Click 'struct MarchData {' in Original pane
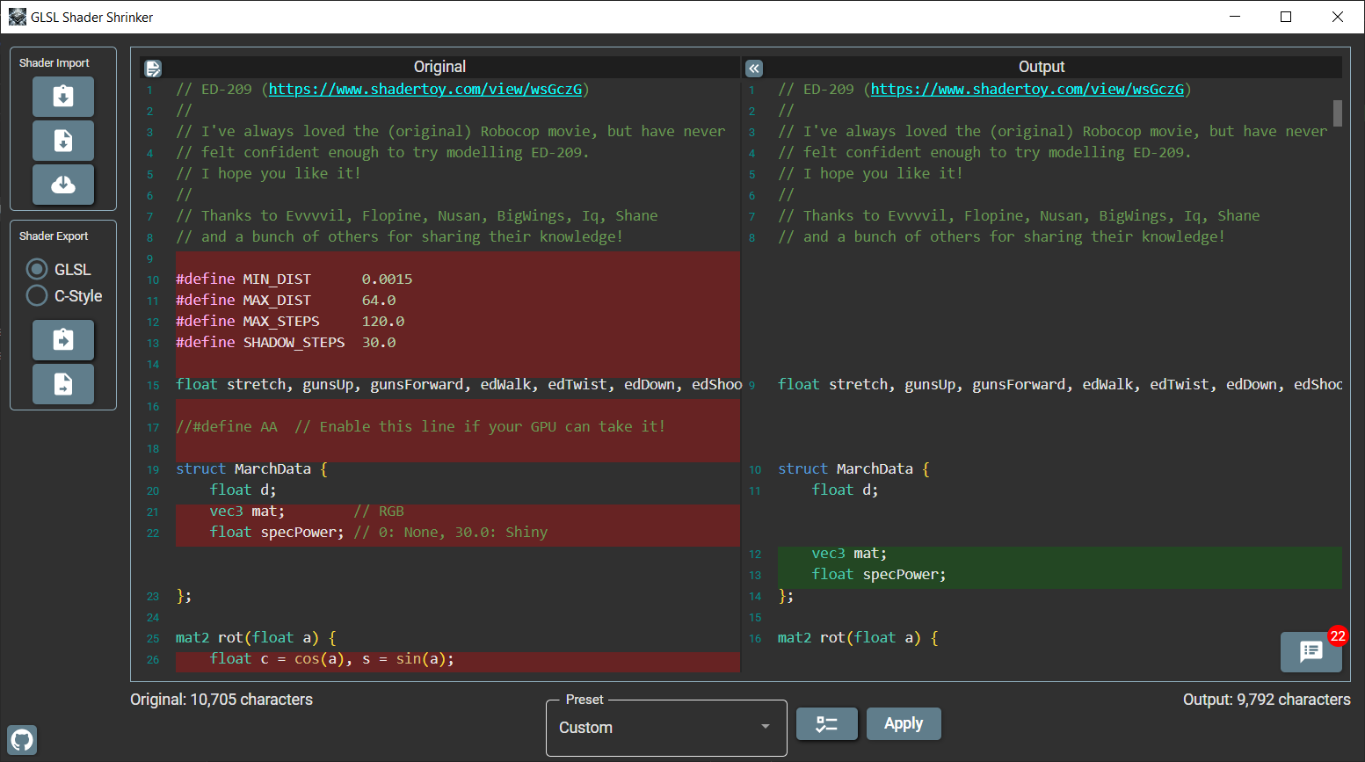 [x=251, y=468]
